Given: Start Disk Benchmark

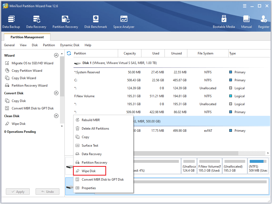Looking at the screenshot, I should point(96,22).
